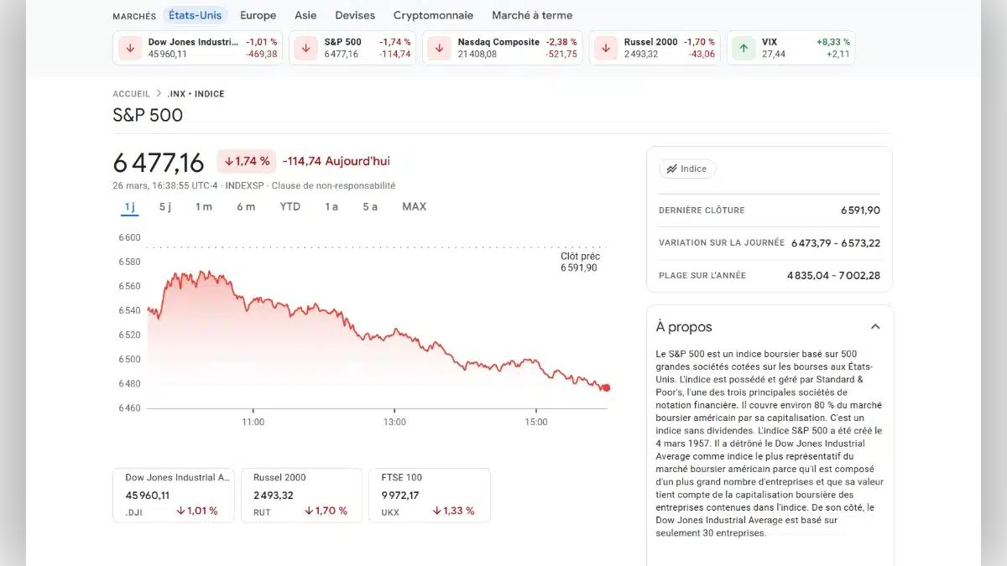Click the red decline arrow on Dow Jones card
The height and width of the screenshot is (566, 1007).
130,48
